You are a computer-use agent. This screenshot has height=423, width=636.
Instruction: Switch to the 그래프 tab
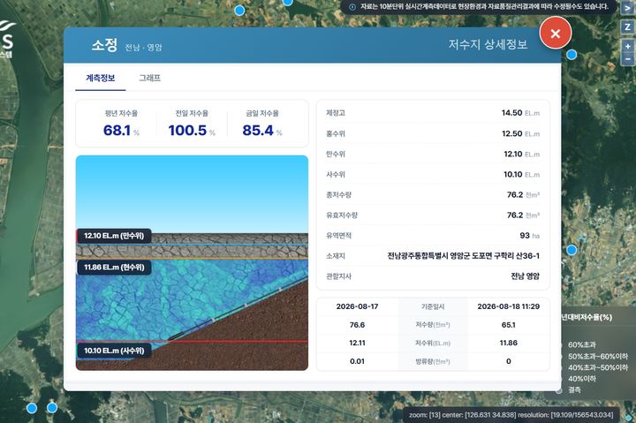pos(149,78)
